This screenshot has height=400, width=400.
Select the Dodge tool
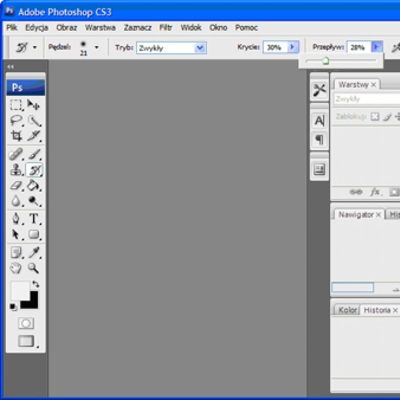click(x=34, y=201)
